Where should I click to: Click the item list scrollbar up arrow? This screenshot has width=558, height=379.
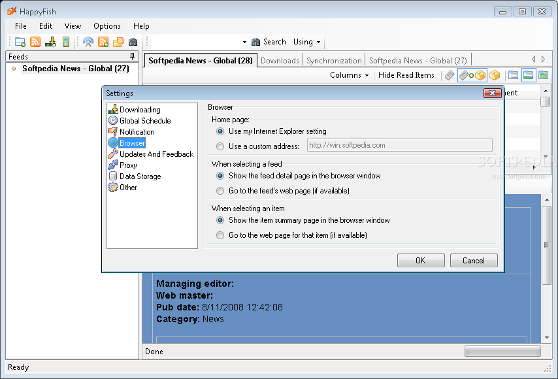coord(546,91)
